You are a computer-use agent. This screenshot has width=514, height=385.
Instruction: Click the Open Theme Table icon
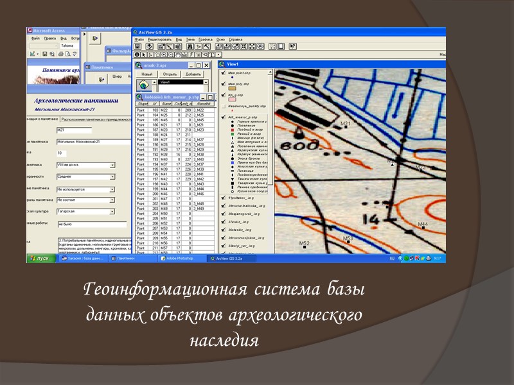pyautogui.click(x=179, y=46)
